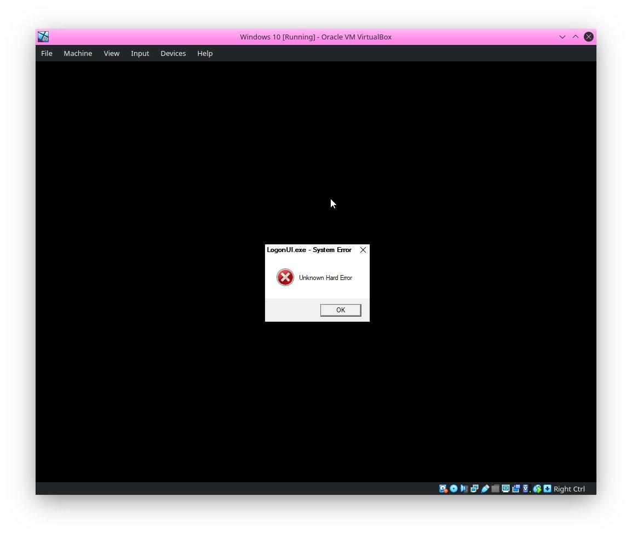
Task: Click the 'LogonUI.exe - System Error' dialog title
Action: point(309,250)
